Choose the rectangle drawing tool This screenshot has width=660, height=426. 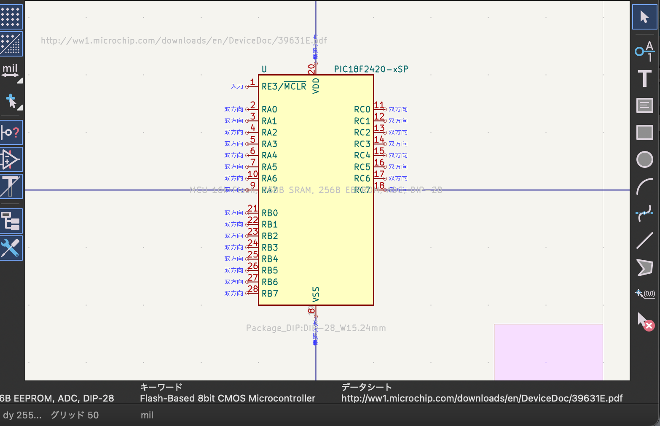tap(644, 132)
